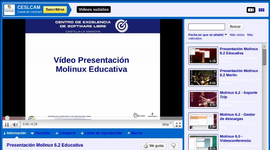The height and width of the screenshot is (150, 270).
Task: Select the Listas de reproducción tab
Action: (x=102, y=133)
